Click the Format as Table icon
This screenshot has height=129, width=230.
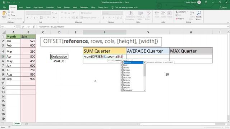click(141, 14)
